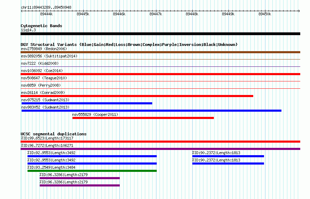Viewport: 310px width, 199px height.
Task: Click the right arrow end of the ruler
Action: pyautogui.click(x=299, y=11)
